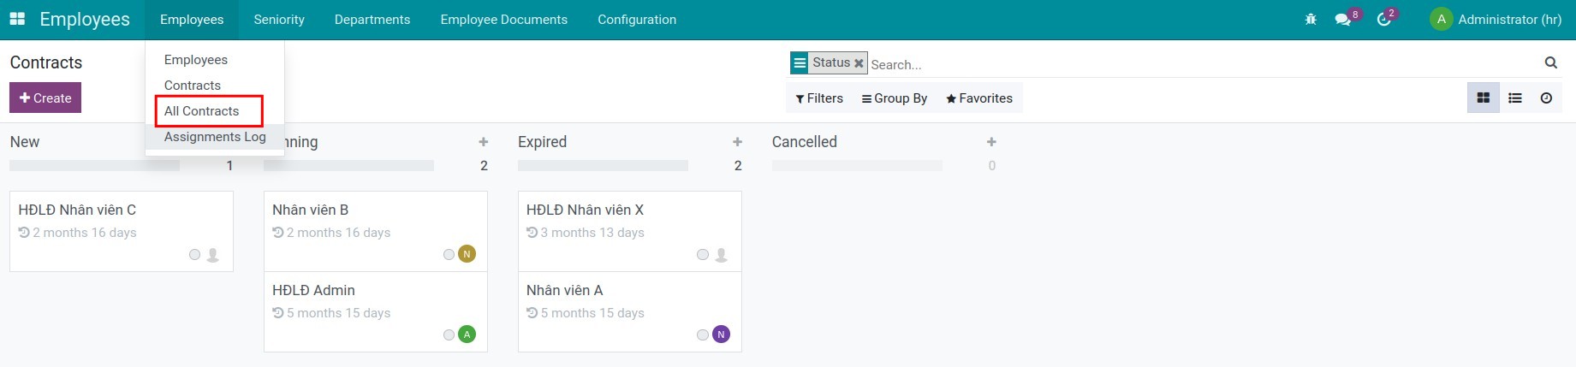The image size is (1576, 367).
Task: Remove the Status group filter tag
Action: [859, 63]
